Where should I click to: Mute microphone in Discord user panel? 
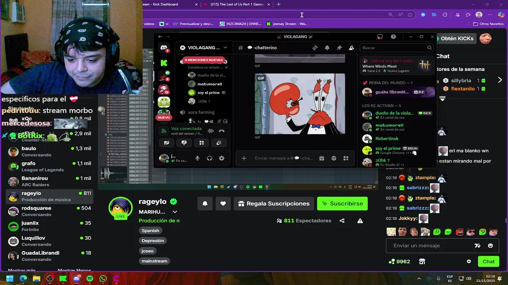point(197,158)
